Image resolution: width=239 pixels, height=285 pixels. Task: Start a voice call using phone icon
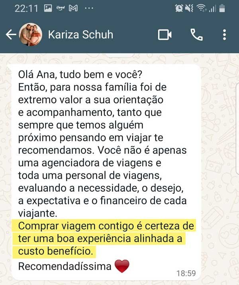[x=196, y=35]
